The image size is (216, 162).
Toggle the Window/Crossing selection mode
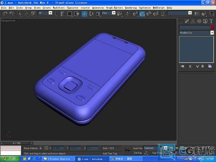(76, 14)
